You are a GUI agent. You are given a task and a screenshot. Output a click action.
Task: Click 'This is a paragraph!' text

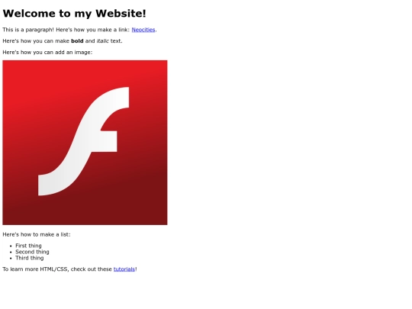pyautogui.click(x=28, y=30)
